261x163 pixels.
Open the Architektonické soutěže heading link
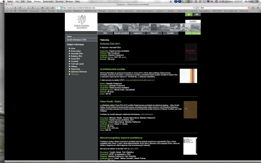click(x=112, y=69)
